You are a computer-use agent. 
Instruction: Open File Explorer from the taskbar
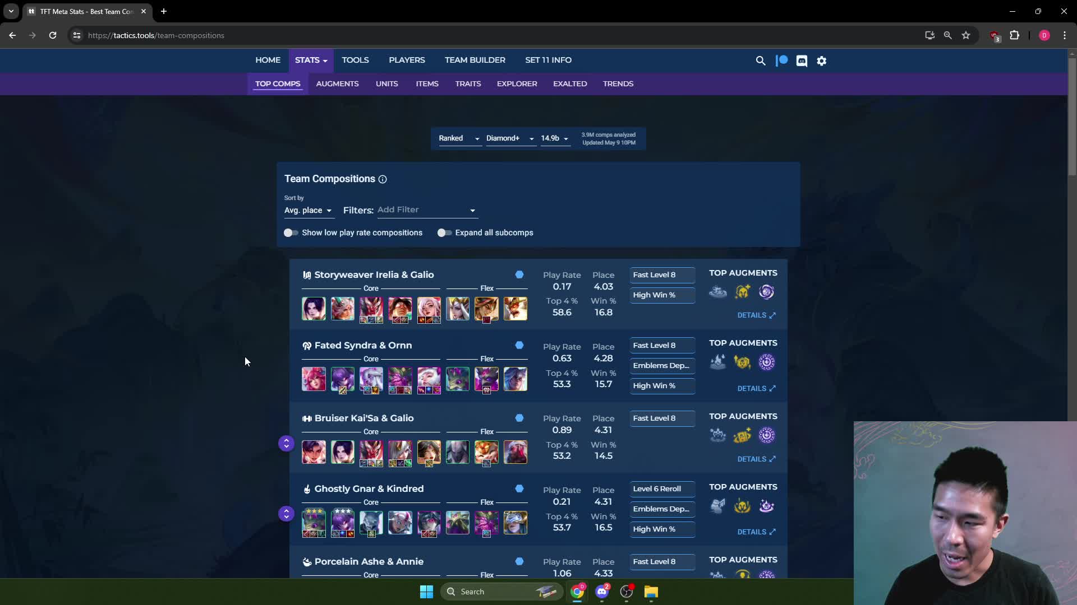click(651, 592)
